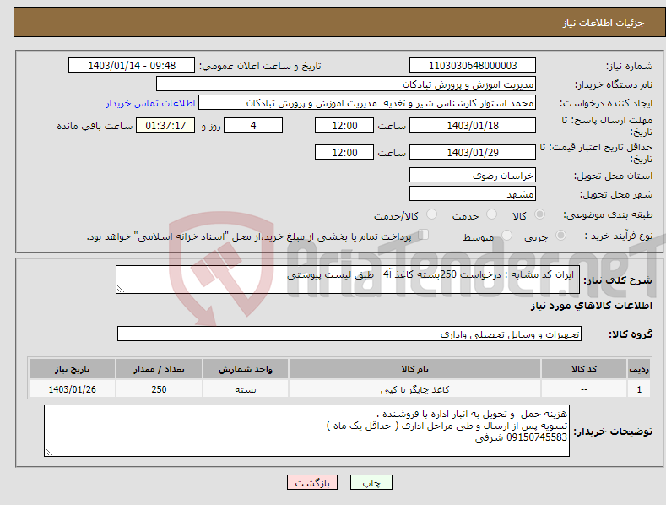The width and height of the screenshot is (666, 505).
Task: Click the goods group field تجهیزات و وسایل تحصیلی واداری
Action: coord(349,334)
